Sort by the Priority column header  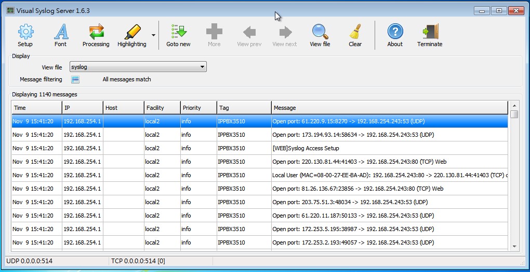198,108
